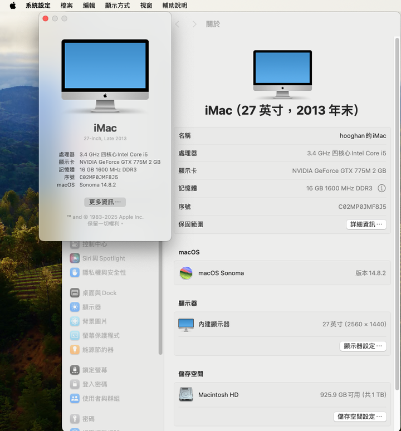401x431 pixels.
Task: Open the 輔助說明 menu
Action: (174, 6)
